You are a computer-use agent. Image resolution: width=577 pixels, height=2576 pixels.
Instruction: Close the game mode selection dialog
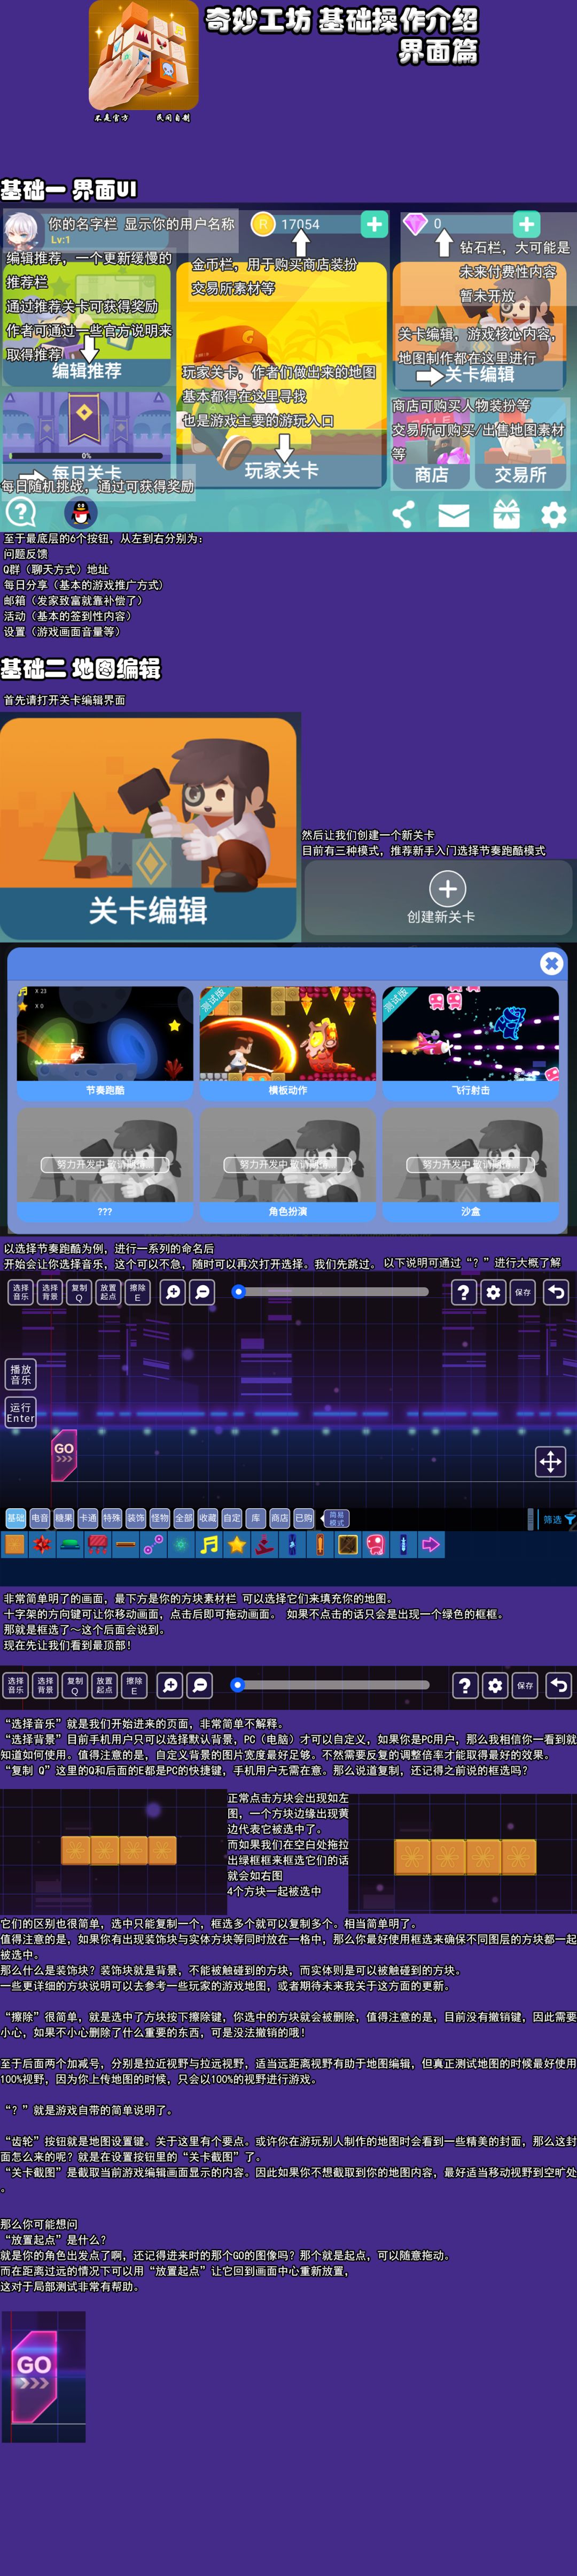(551, 963)
